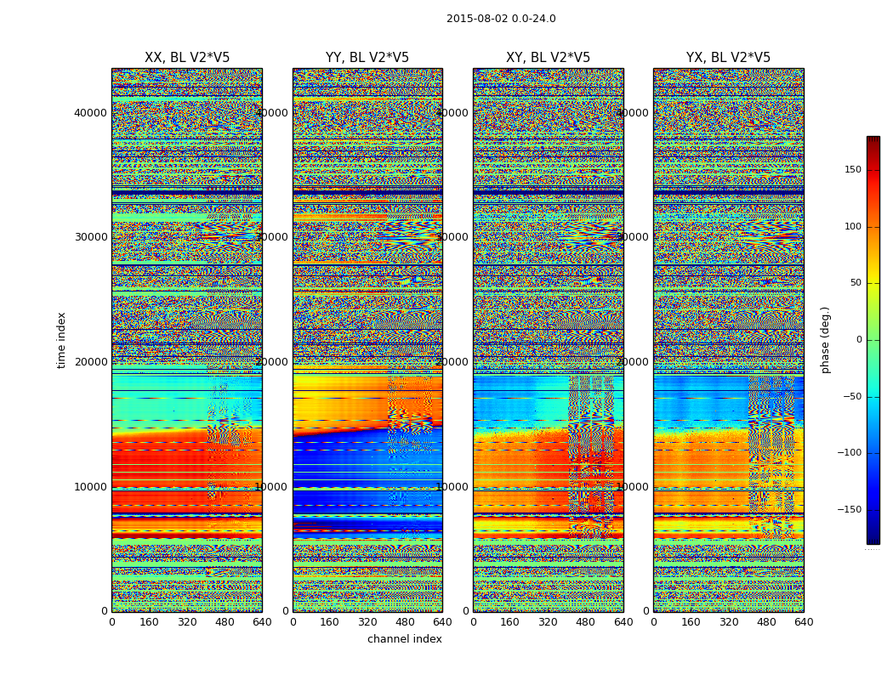Click x-axis tick '480' under XX panel
The width and height of the screenshot is (893, 680).
pyautogui.click(x=225, y=622)
